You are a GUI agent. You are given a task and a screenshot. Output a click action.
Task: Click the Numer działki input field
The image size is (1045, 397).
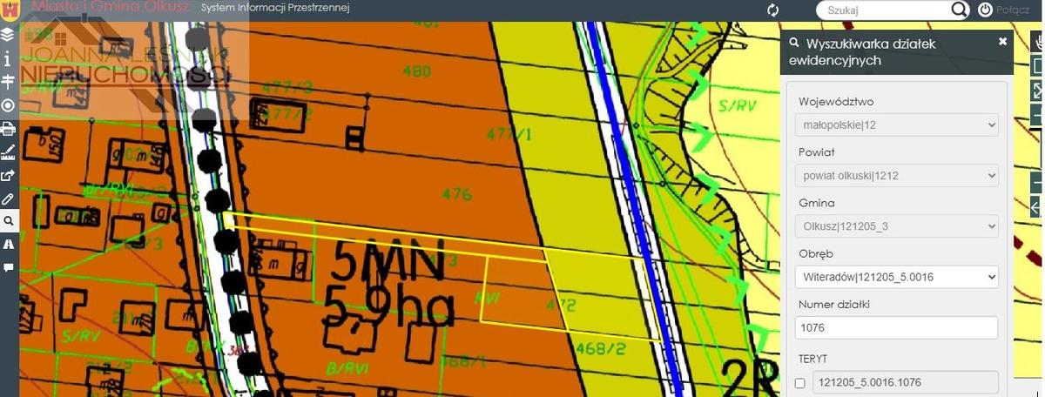897,328
